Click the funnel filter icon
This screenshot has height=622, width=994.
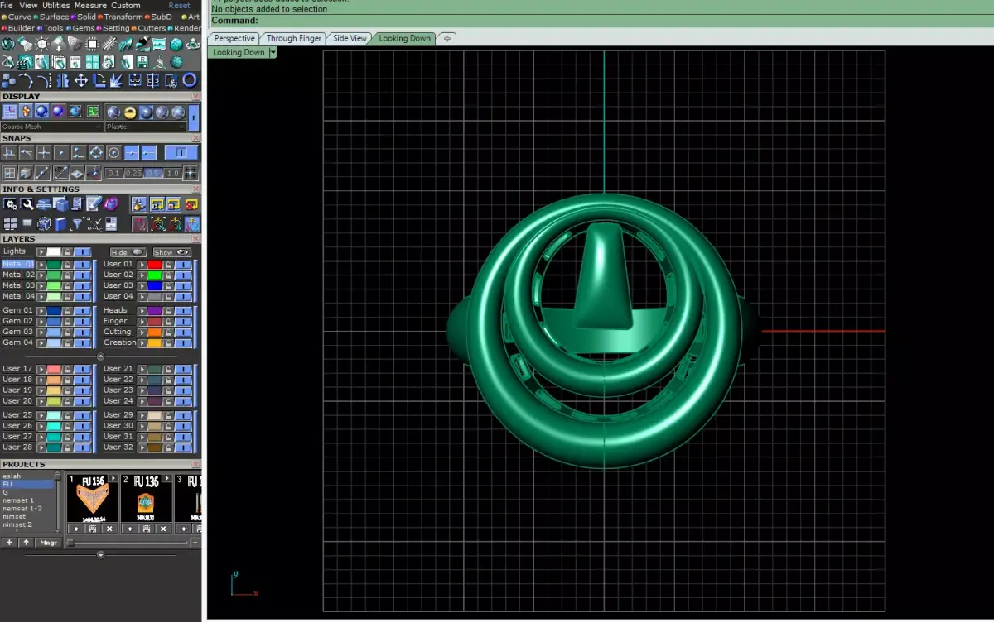(77, 224)
